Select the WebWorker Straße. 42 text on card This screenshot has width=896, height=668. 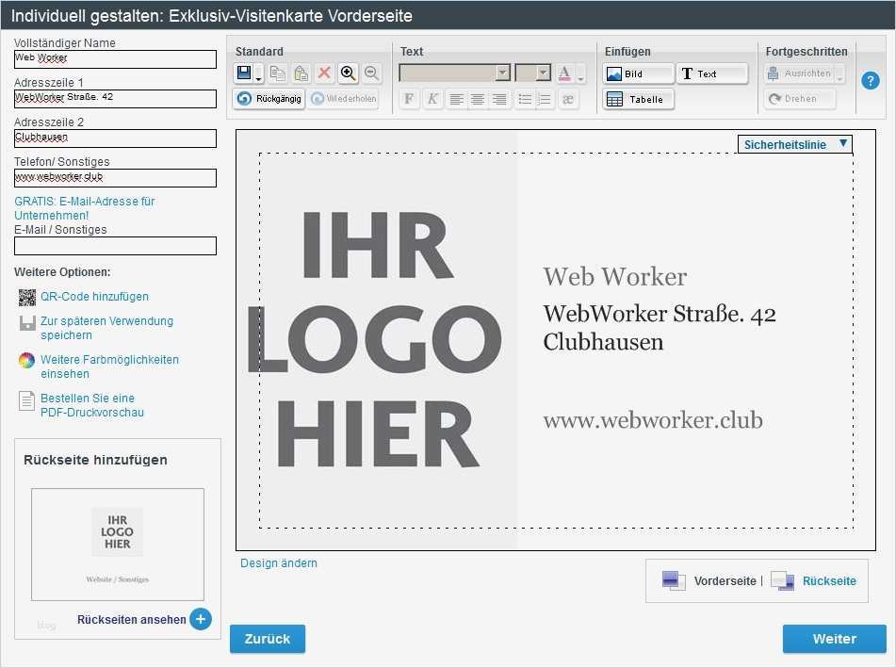tap(660, 314)
